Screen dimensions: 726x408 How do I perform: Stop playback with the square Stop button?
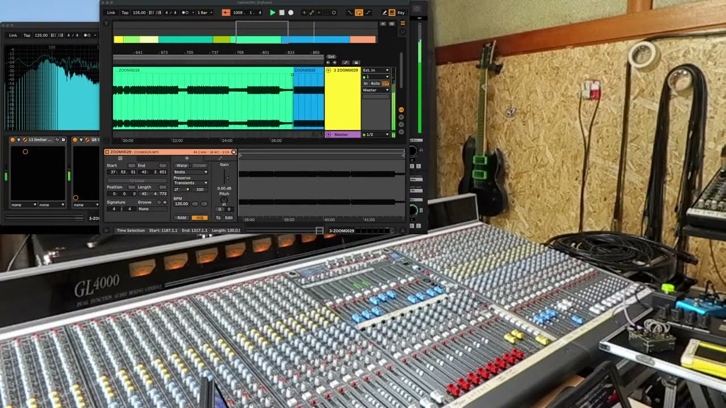coord(282,12)
